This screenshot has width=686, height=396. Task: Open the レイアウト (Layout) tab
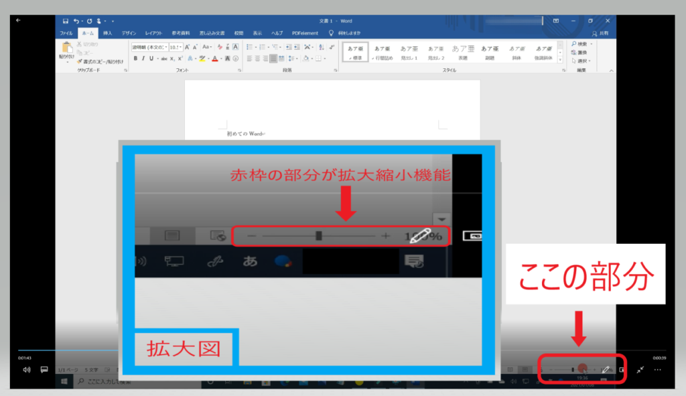point(155,33)
